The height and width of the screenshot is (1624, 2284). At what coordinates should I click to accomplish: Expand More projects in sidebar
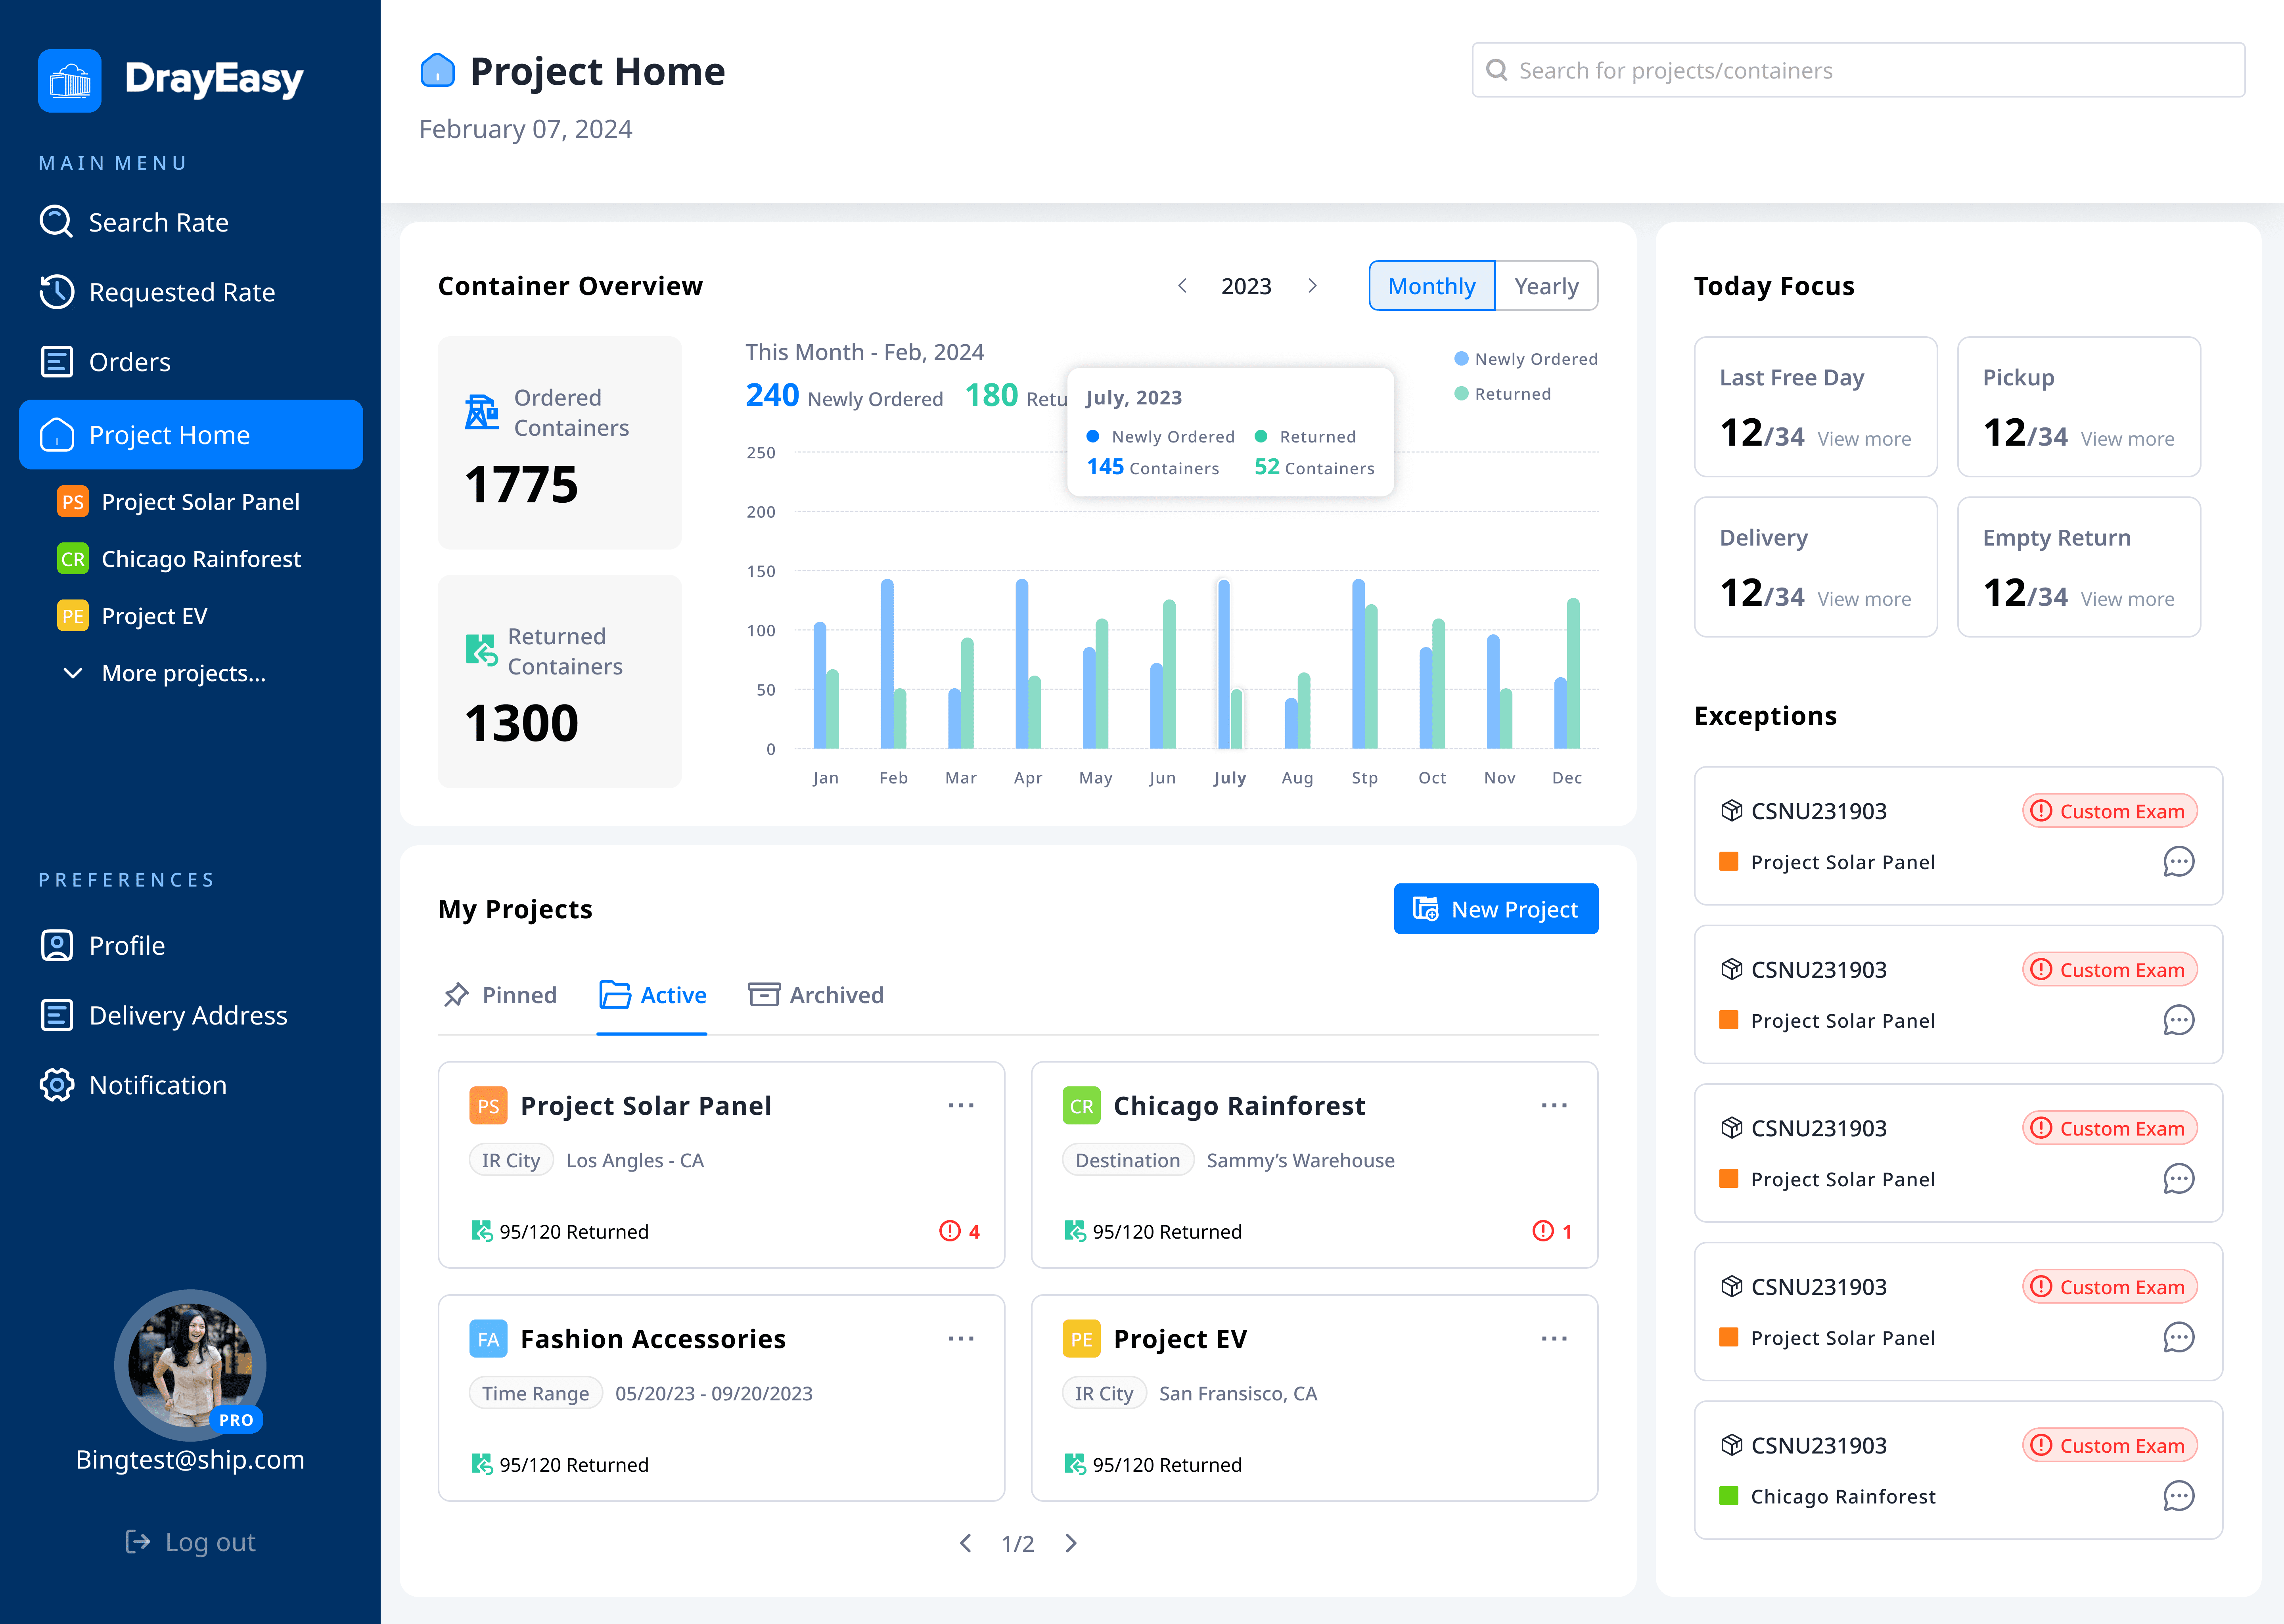pyautogui.click(x=183, y=673)
